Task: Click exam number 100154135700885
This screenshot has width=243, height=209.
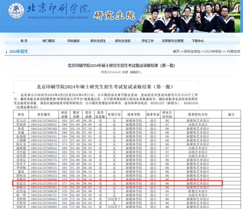Action: (x=44, y=207)
